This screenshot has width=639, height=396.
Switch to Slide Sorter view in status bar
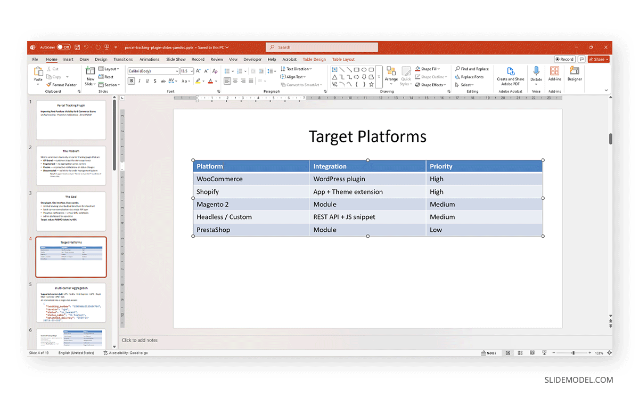(x=519, y=353)
